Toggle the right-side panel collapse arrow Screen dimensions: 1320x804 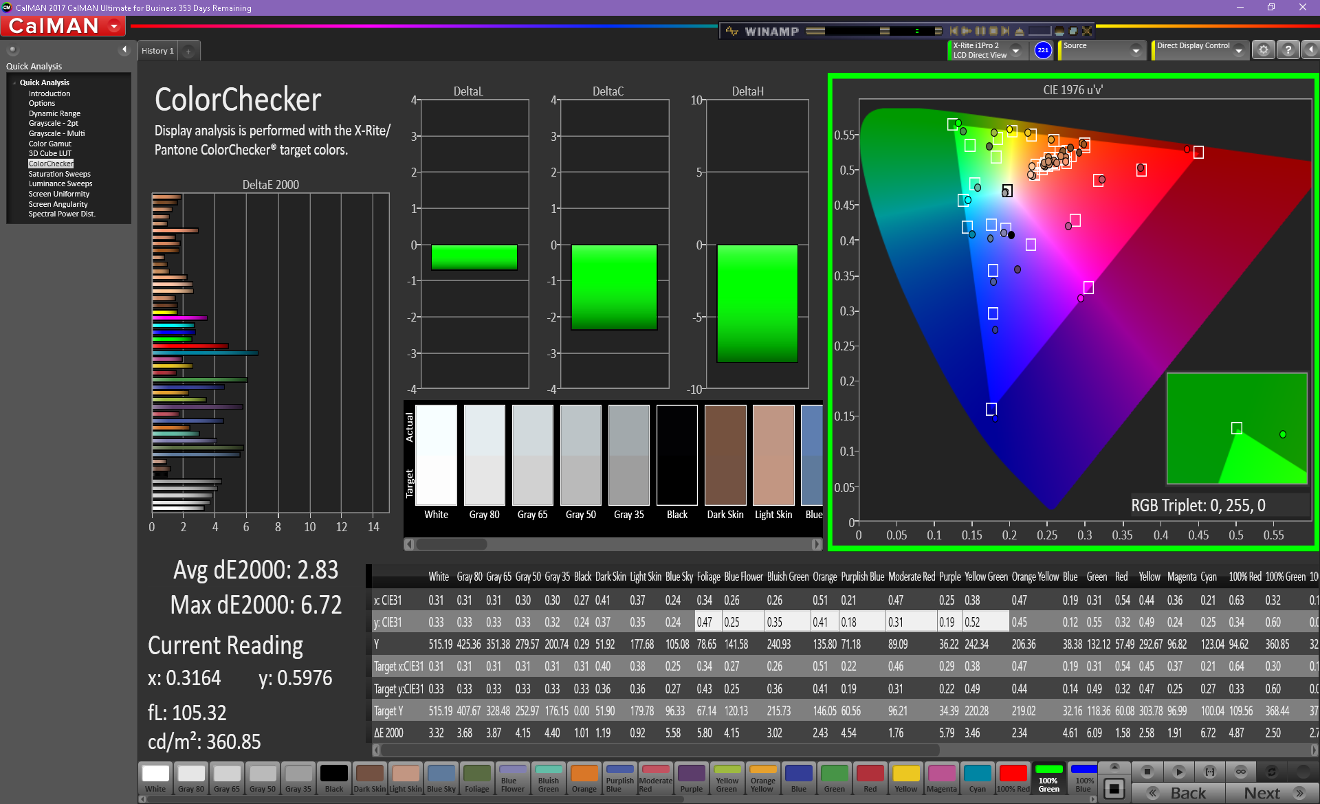[x=1310, y=50]
